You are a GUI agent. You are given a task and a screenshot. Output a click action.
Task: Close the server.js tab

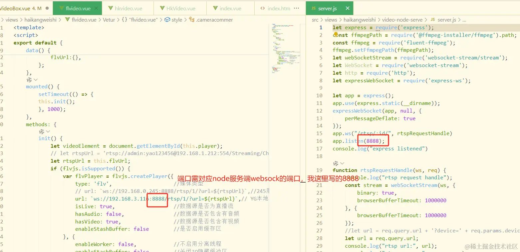point(348,8)
